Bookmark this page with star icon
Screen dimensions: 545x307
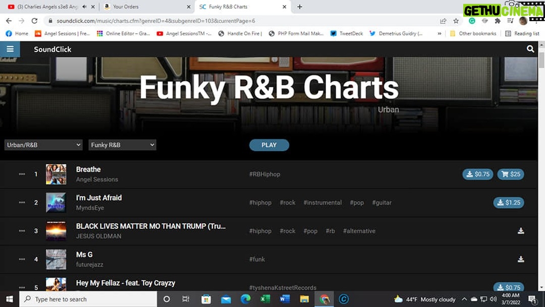(456, 21)
